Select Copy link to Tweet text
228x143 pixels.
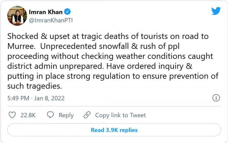121,115
